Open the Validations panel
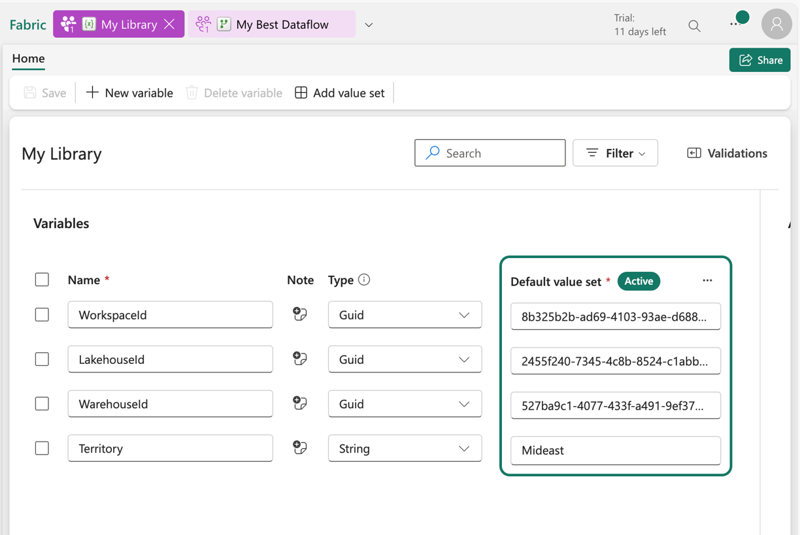This screenshot has width=800, height=535. pos(727,153)
